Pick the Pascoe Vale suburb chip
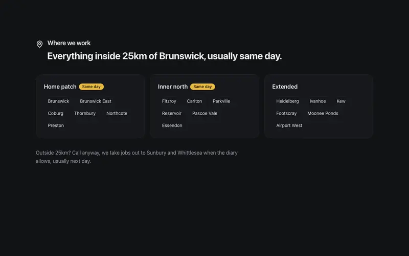Screen dimensions: 409x256 pyautogui.click(x=205, y=113)
